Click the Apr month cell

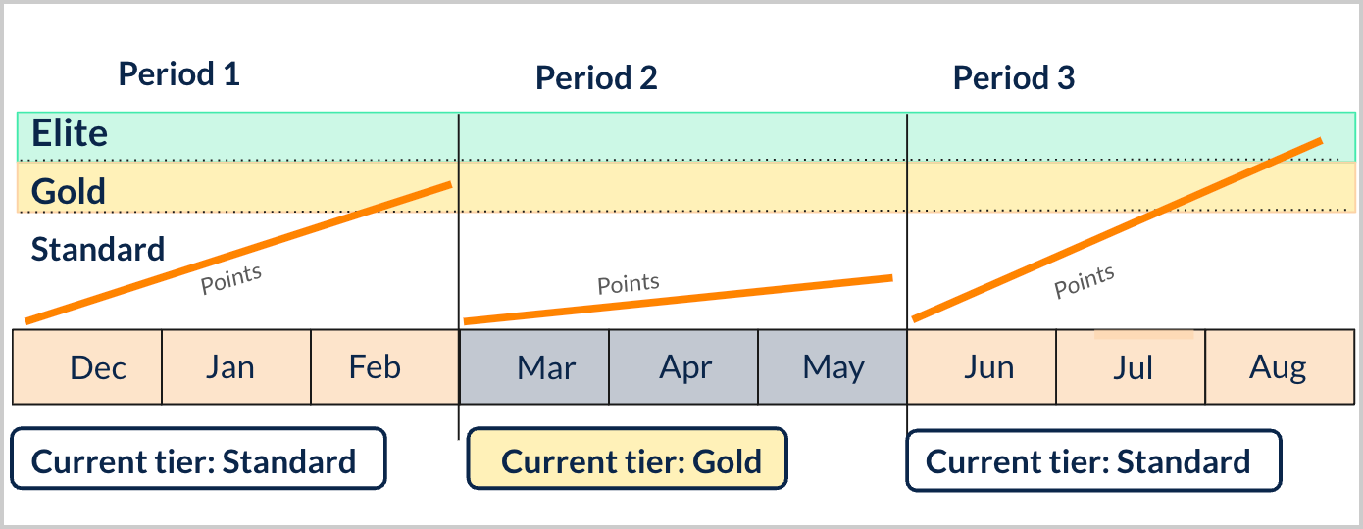[683, 367]
